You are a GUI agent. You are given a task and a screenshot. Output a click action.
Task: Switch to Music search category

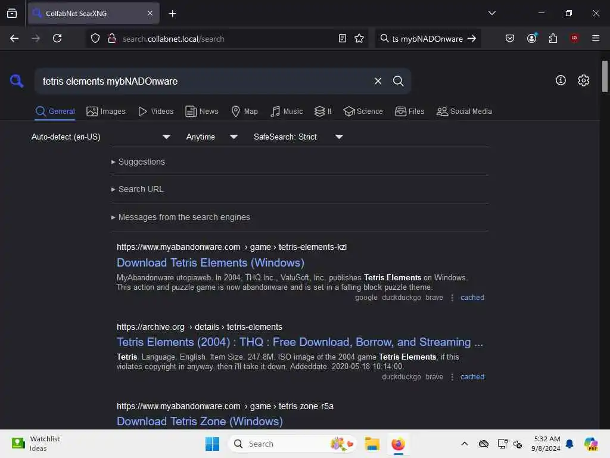click(287, 112)
